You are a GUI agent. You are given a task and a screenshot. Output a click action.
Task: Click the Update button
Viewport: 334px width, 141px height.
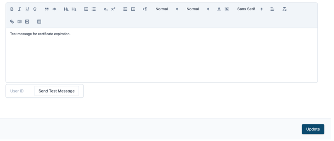click(x=313, y=129)
